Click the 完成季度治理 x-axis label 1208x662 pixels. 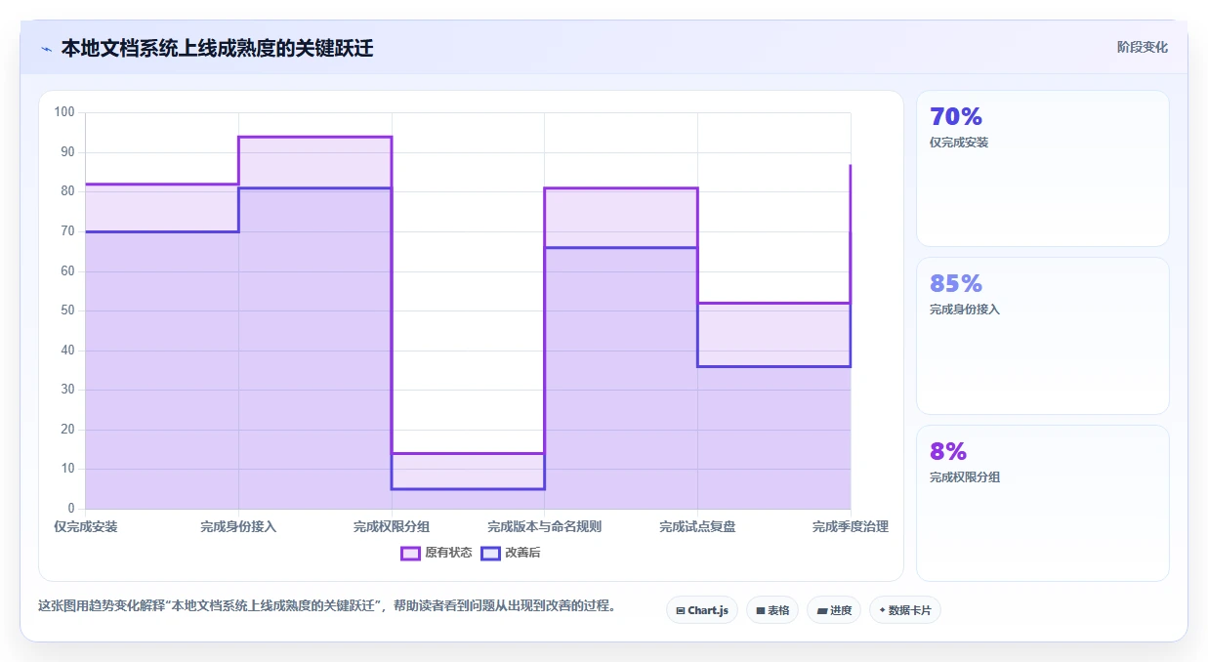coord(851,526)
